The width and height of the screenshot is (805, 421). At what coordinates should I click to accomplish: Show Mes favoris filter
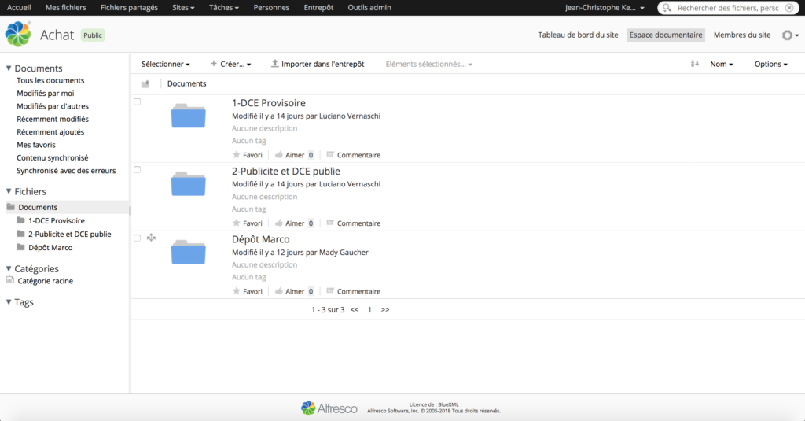point(36,145)
